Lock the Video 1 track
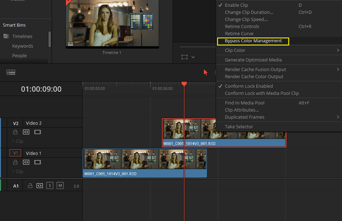The width and height of the screenshot is (342, 221). (x=15, y=162)
